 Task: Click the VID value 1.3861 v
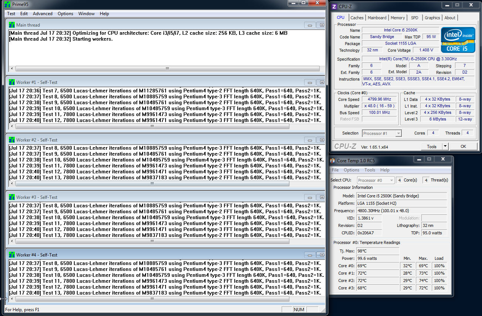(x=369, y=218)
